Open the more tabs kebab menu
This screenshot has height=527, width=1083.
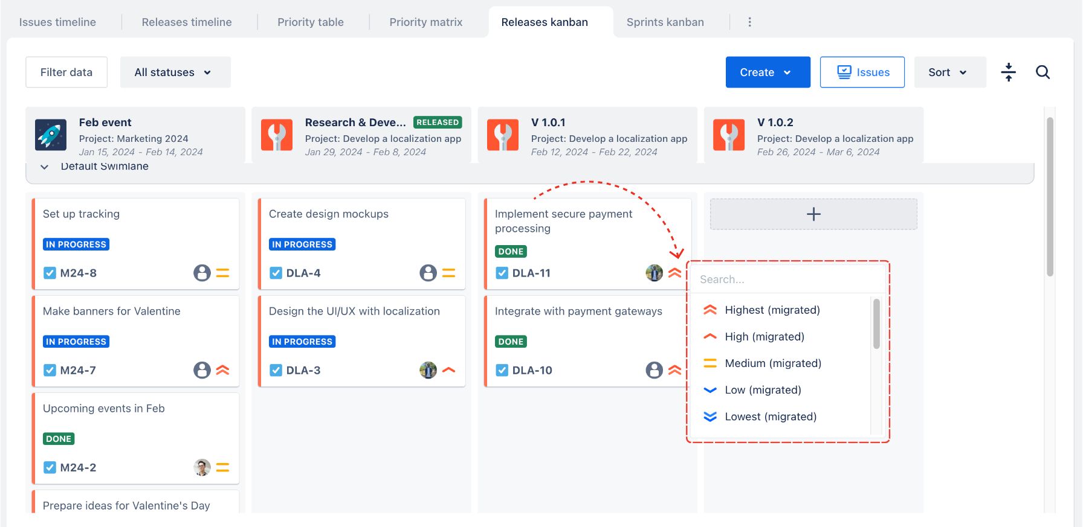coord(749,22)
